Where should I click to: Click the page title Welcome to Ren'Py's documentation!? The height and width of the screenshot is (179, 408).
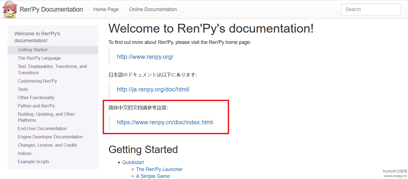[x=211, y=28]
